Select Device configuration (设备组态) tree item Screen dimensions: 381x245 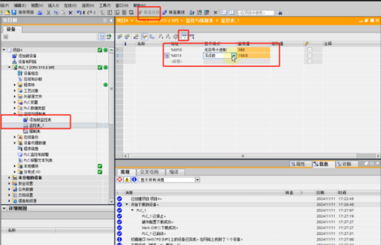pos(28,73)
